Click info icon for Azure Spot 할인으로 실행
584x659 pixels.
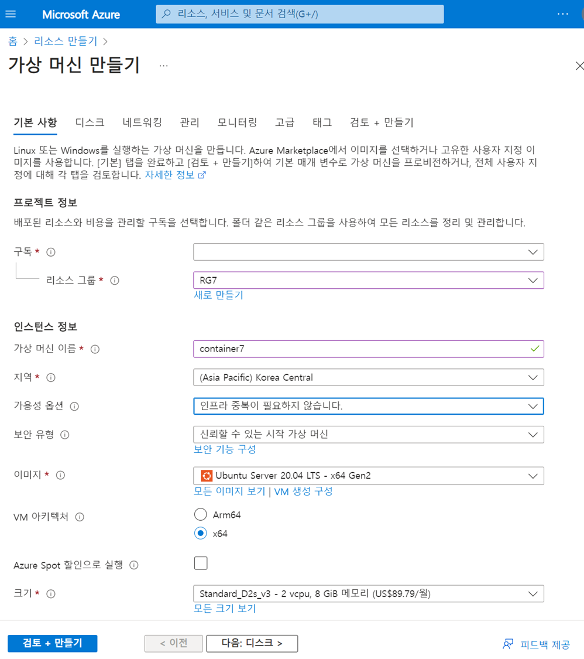pos(134,565)
